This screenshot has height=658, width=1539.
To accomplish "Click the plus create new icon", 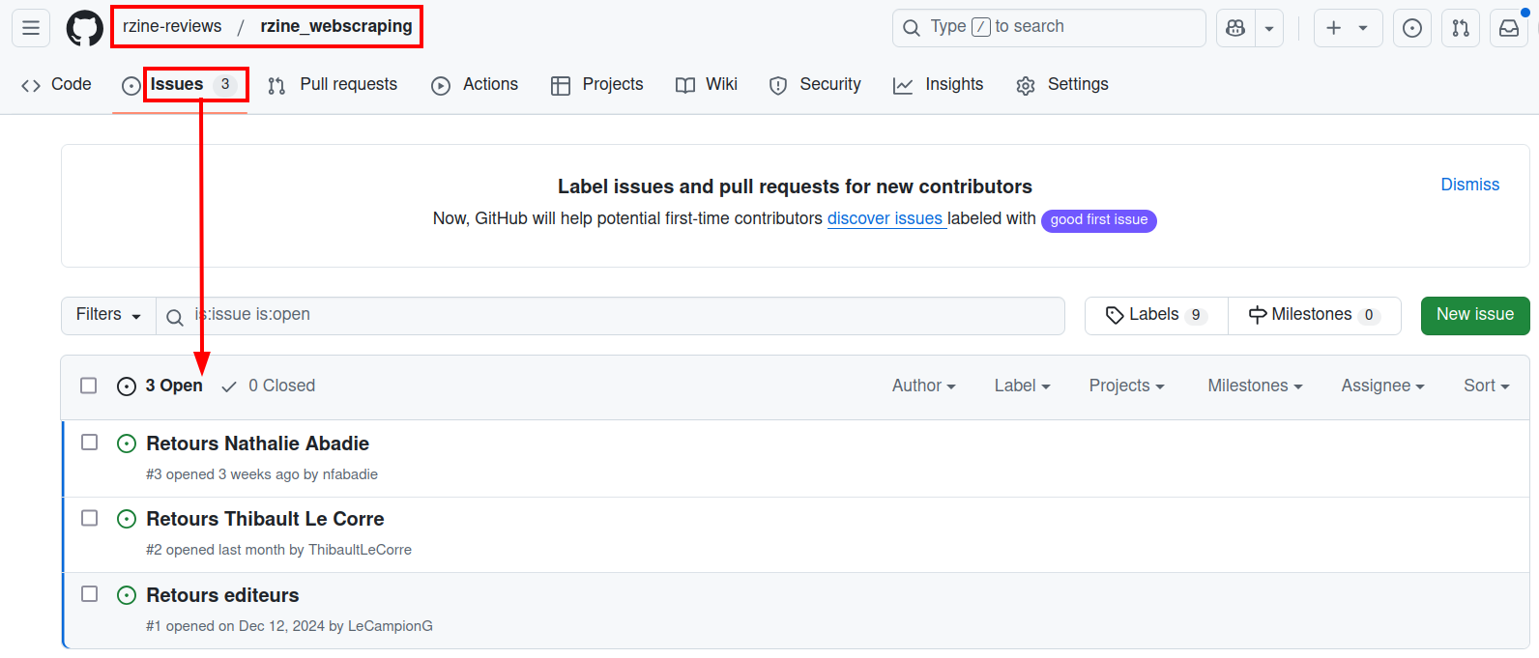I will pos(1334,28).
